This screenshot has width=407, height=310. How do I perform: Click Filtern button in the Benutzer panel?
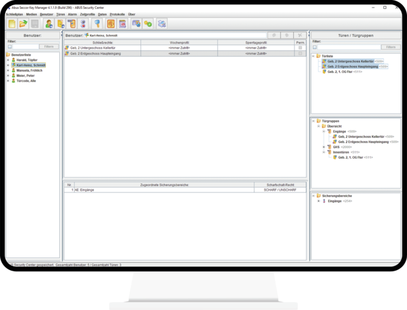(x=49, y=46)
